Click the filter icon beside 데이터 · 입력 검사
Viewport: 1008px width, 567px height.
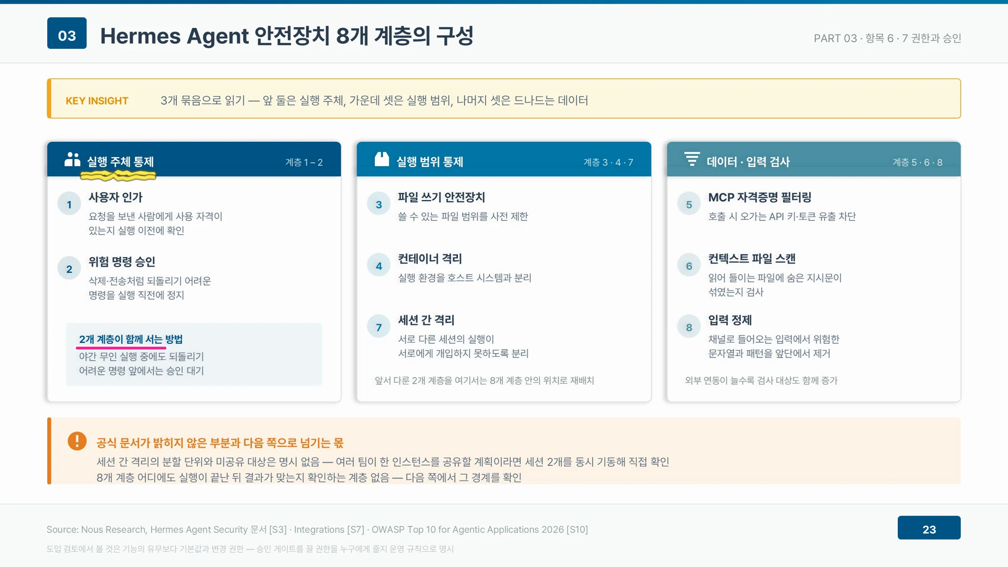[692, 159]
